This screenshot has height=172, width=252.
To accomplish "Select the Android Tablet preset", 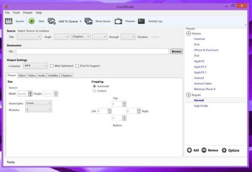I will pyautogui.click(x=203, y=83).
